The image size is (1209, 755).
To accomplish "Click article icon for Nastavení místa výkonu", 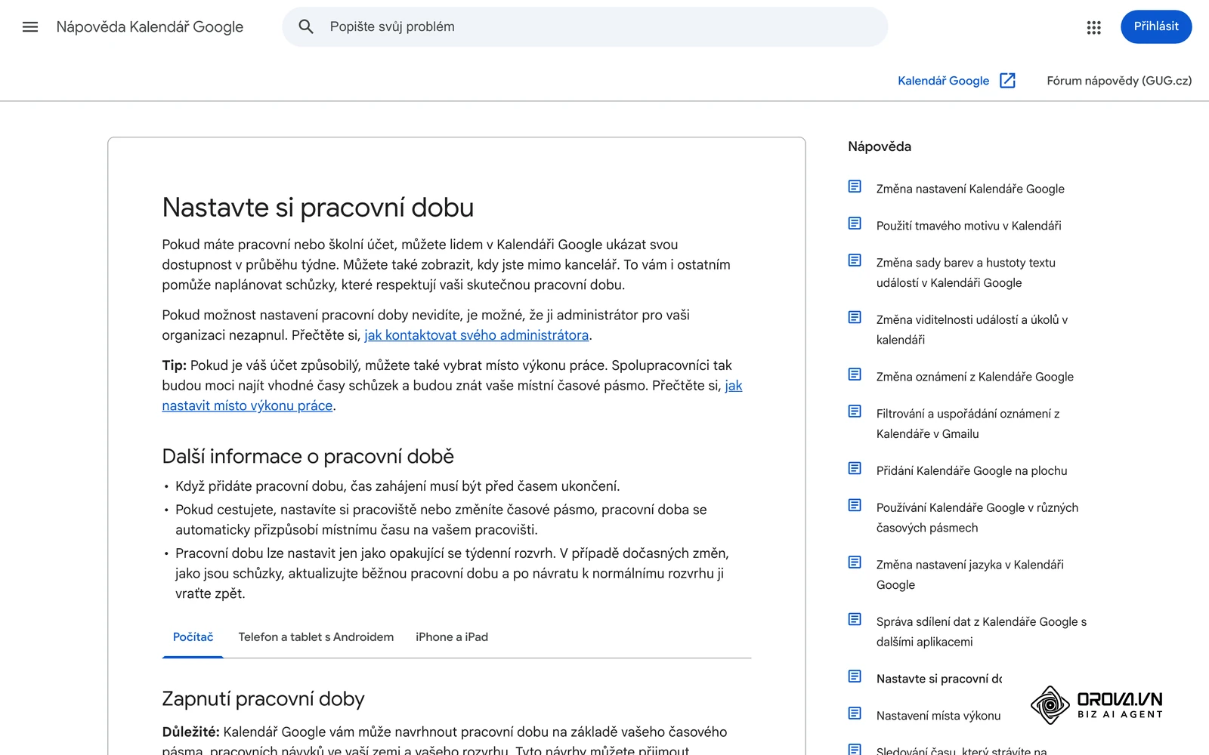I will [x=855, y=713].
